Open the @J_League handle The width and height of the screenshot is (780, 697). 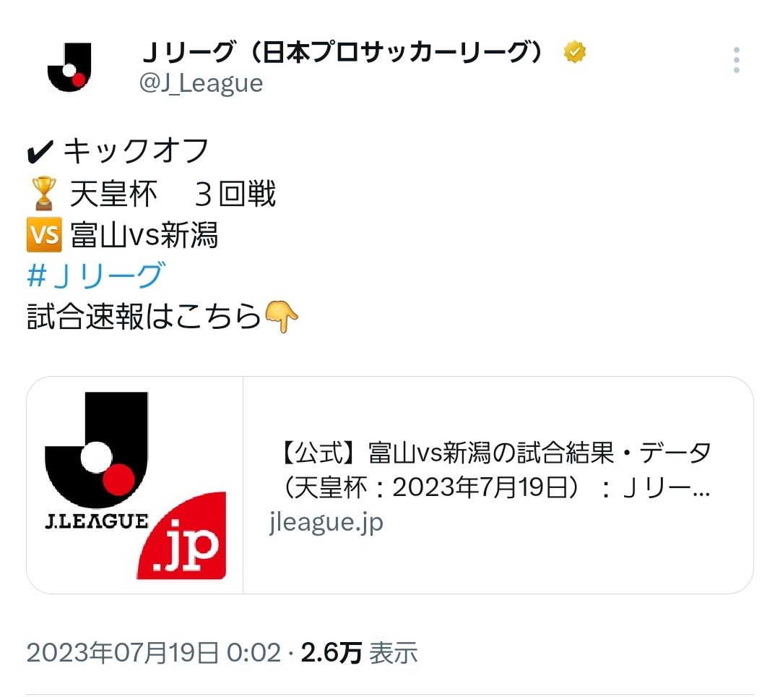pos(201,83)
